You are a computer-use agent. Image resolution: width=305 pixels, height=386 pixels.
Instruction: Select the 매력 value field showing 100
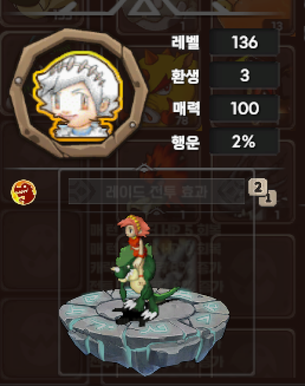[x=245, y=108]
